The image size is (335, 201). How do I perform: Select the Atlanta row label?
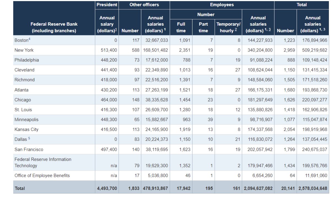point(21,90)
